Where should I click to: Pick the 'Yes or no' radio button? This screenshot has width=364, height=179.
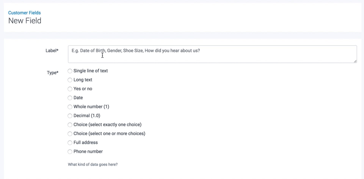click(x=70, y=89)
